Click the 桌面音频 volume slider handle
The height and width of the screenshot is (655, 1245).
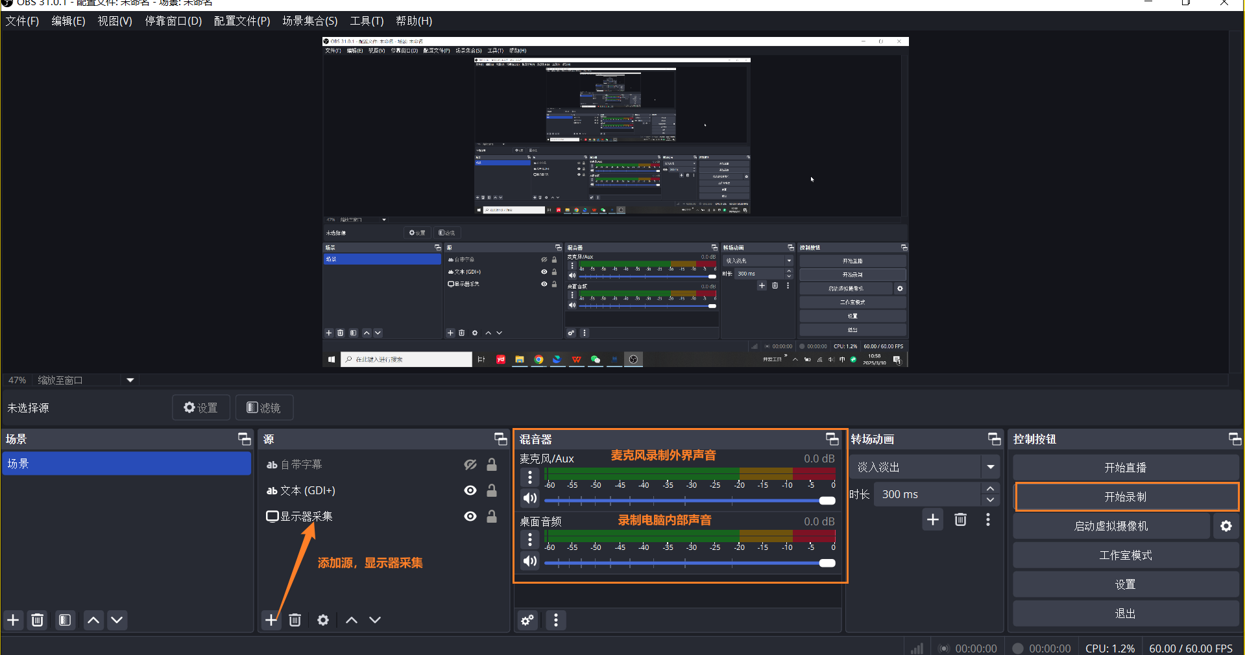pyautogui.click(x=827, y=563)
